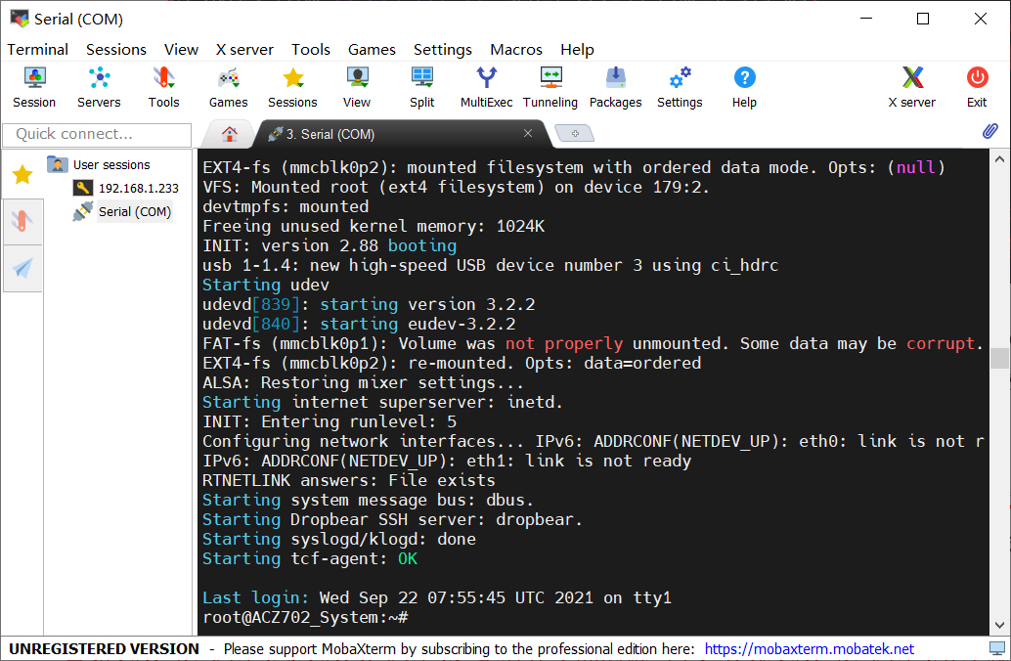Select the star favorites sidebar tab
This screenshot has height=661, width=1011.
[22, 175]
